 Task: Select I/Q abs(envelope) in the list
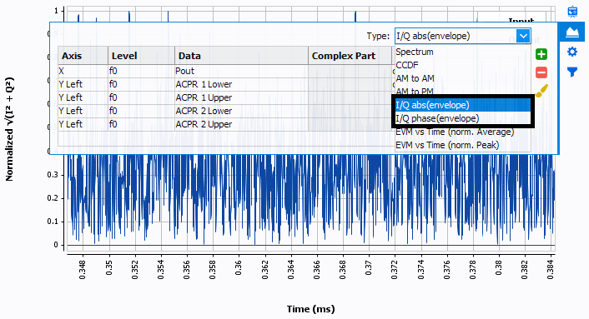tap(462, 105)
